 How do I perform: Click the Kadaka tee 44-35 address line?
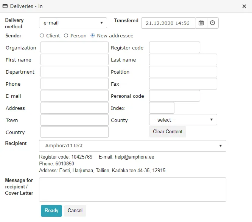click(102, 170)
